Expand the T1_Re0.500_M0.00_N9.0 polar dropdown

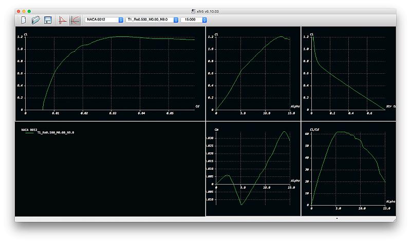[x=152, y=19]
